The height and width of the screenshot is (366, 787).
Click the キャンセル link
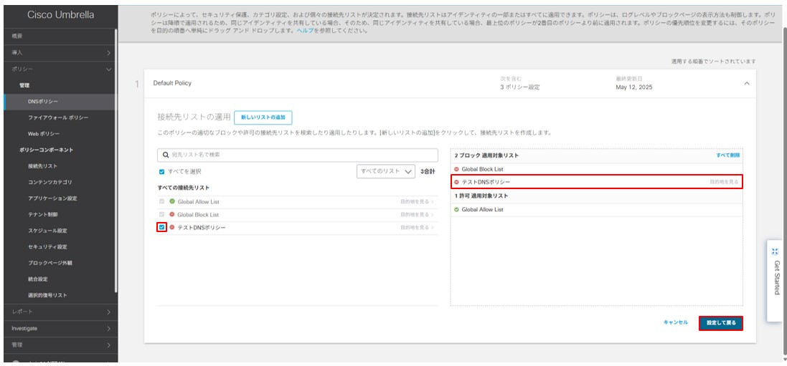tap(676, 323)
